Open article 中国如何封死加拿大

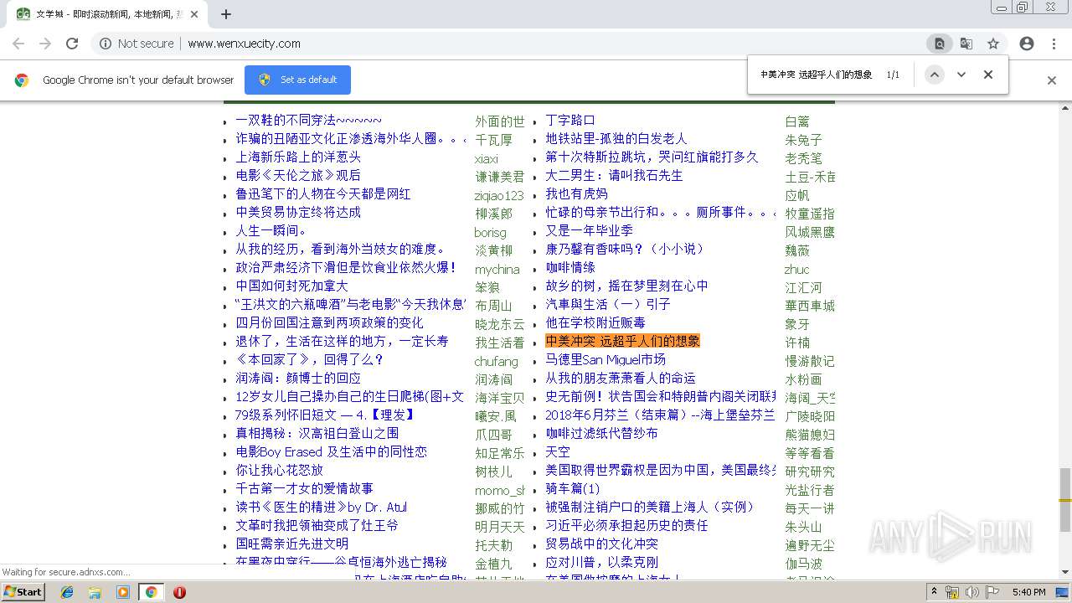(291, 286)
